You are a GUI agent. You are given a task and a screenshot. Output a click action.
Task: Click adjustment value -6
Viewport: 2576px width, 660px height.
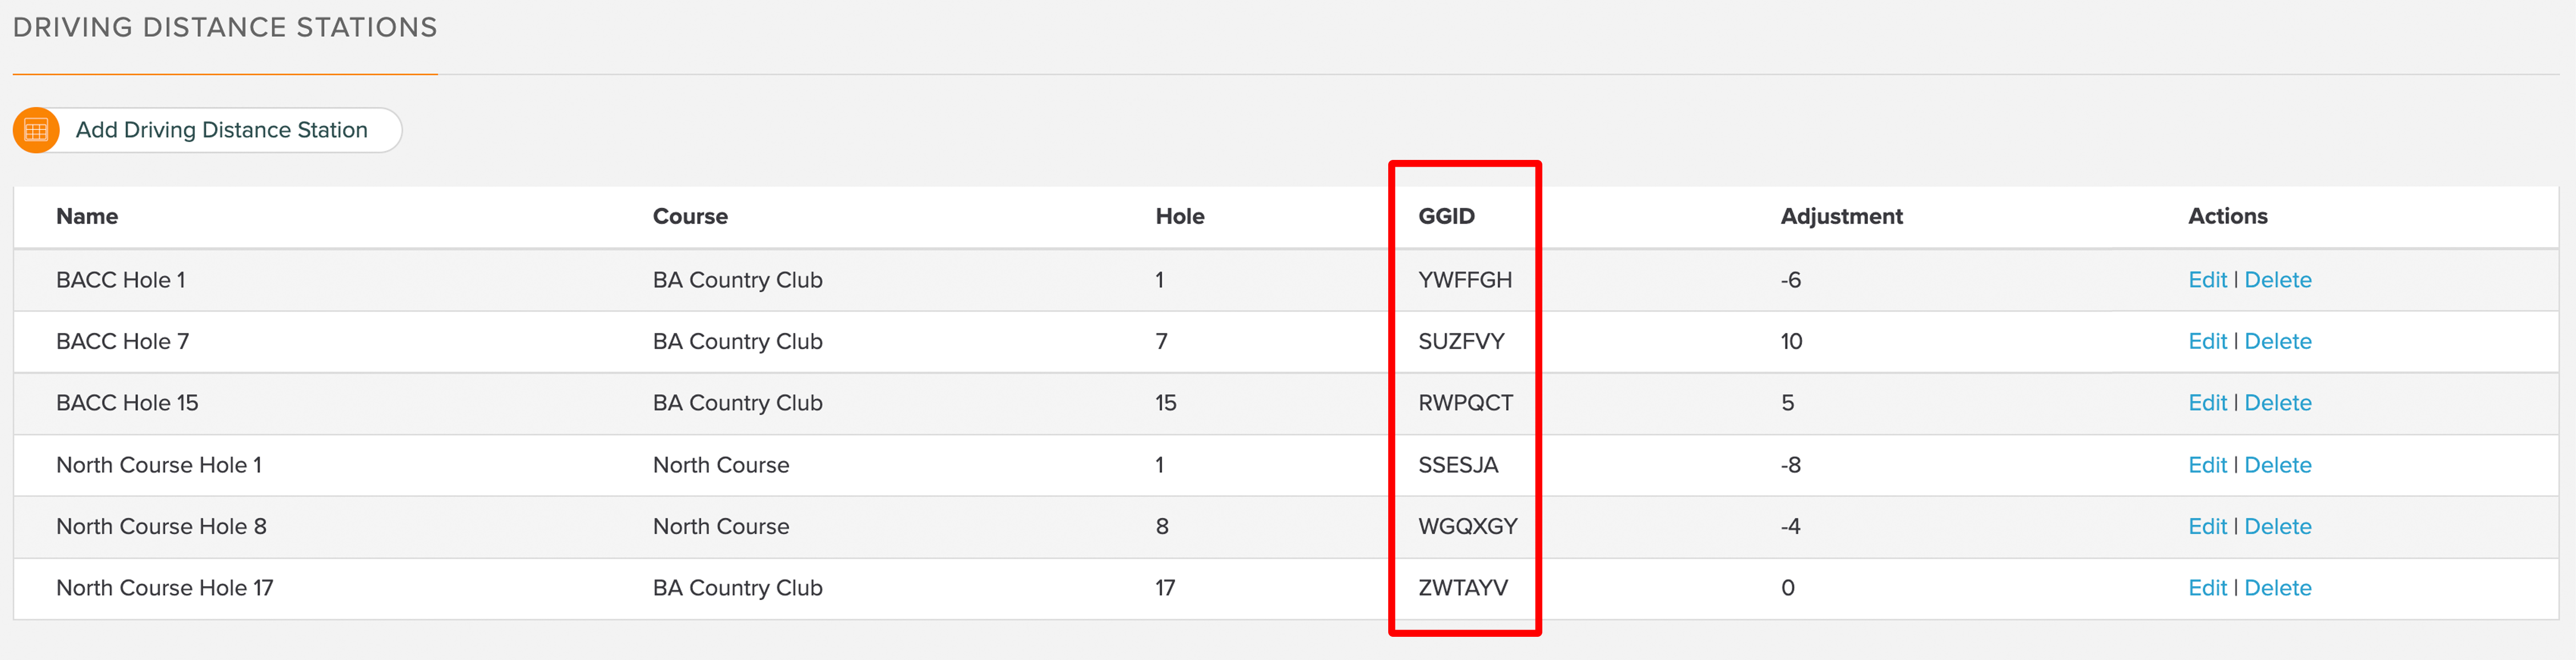pyautogui.click(x=1790, y=280)
